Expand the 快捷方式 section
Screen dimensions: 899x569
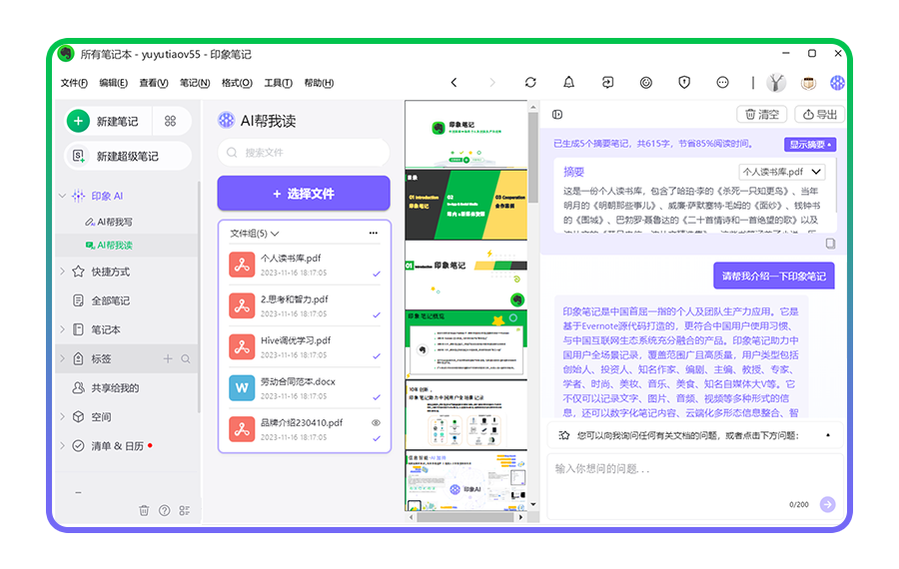click(62, 272)
